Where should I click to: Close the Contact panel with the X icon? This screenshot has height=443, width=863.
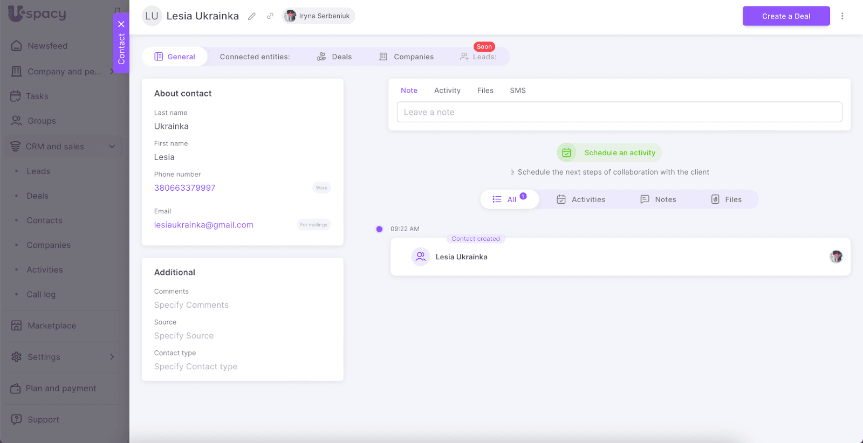(x=121, y=24)
